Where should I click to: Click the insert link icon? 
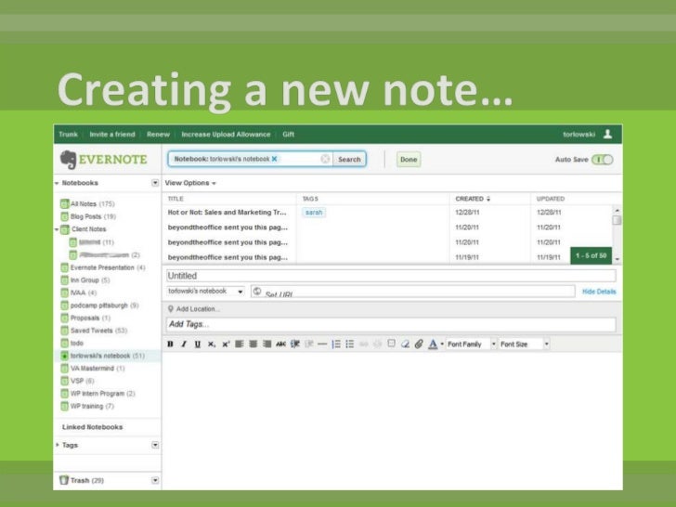363,344
